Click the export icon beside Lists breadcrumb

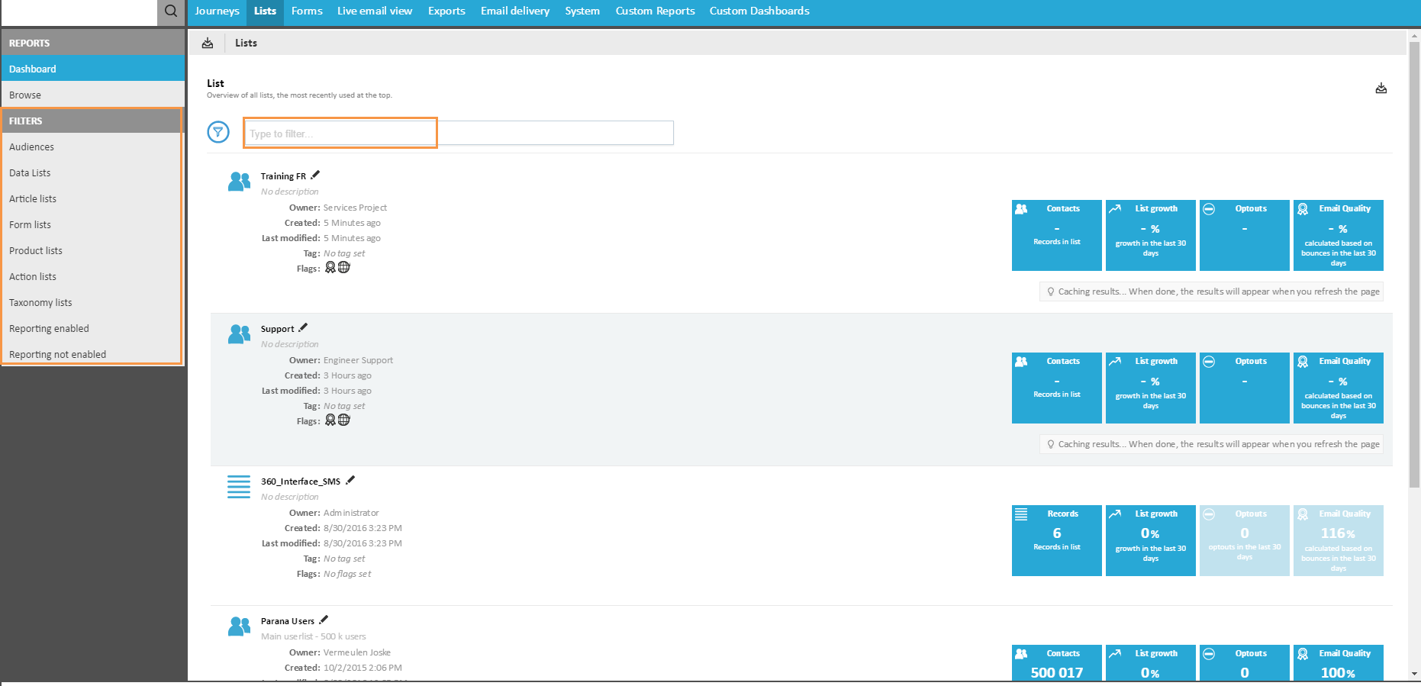[x=208, y=43]
